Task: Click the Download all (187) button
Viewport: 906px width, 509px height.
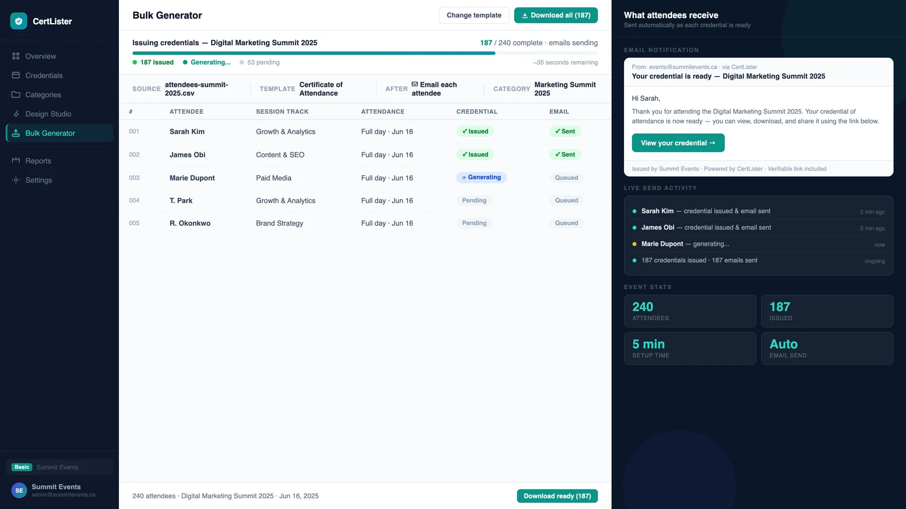Action: coord(556,15)
